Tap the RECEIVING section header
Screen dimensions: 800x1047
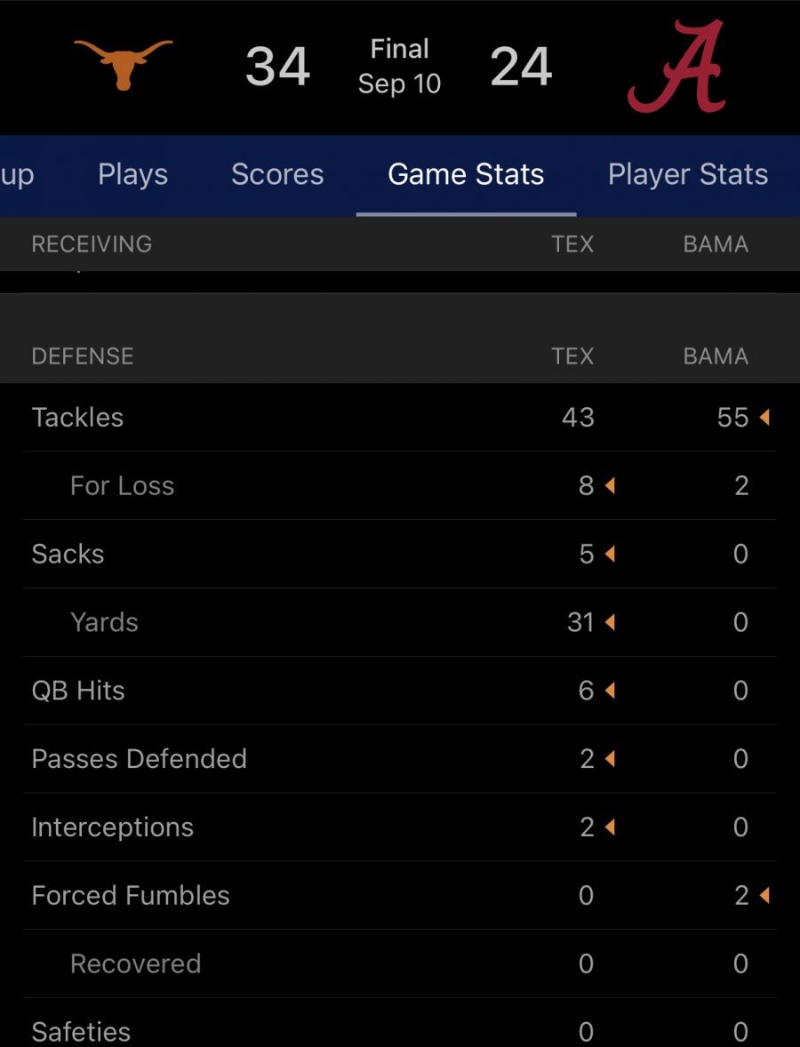[92, 244]
